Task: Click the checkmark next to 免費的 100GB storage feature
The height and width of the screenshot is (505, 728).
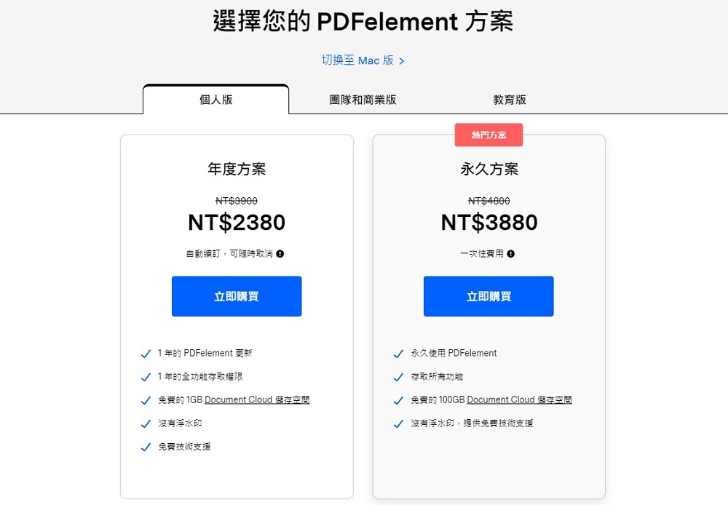Action: 398,399
